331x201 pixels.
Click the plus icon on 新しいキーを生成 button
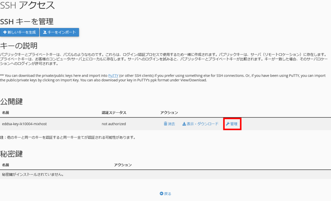[x=4, y=32]
